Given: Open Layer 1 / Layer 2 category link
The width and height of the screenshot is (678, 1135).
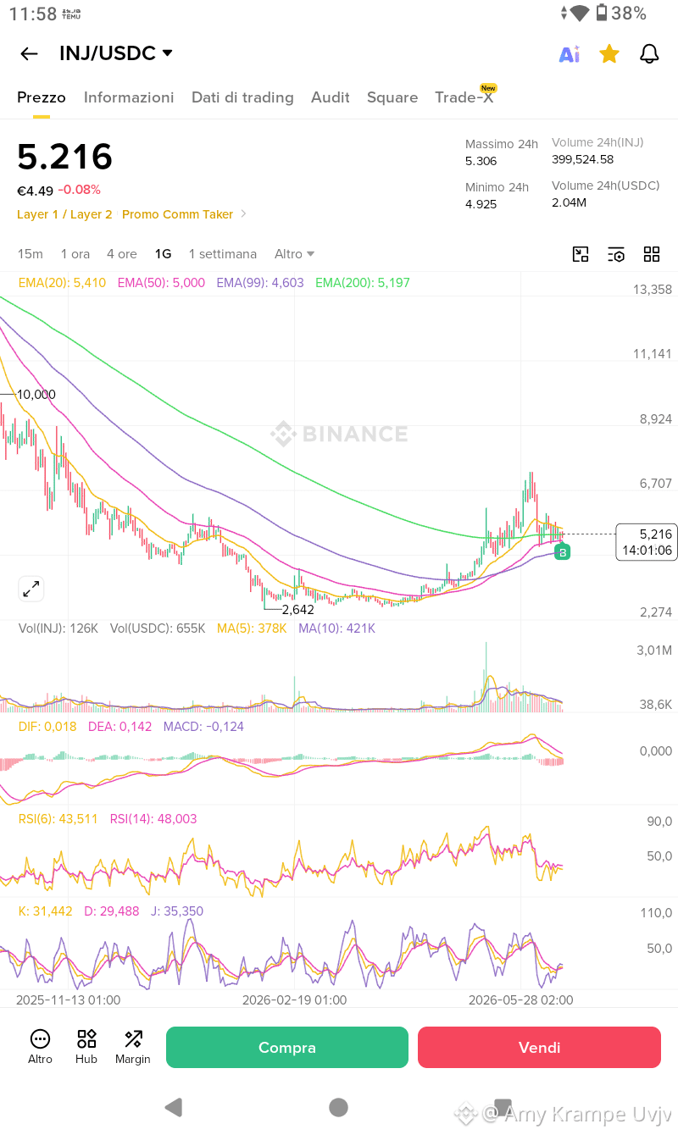Looking at the screenshot, I should (64, 214).
